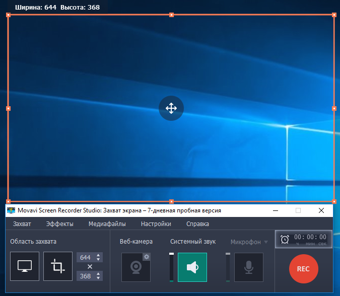Click the bottom-left corner handle of capture frame
Image resolution: width=340 pixels, height=296 pixels.
tap(8, 201)
